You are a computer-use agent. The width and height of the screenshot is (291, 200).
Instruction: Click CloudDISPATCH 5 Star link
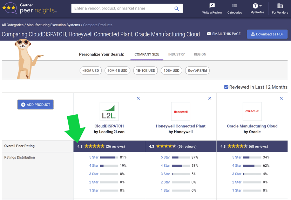pyautogui.click(x=94, y=157)
